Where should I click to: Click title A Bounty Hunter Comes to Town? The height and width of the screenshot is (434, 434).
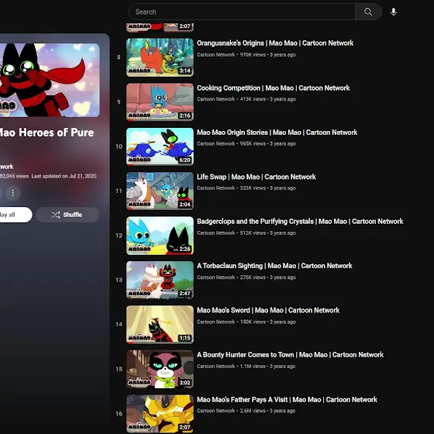291,355
